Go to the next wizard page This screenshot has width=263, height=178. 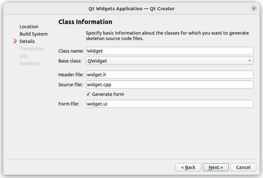pos(216,167)
